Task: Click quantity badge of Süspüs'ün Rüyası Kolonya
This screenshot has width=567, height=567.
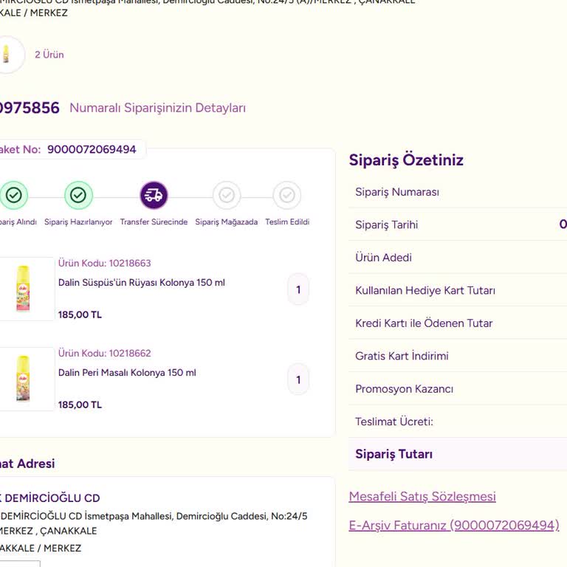Action: point(298,289)
